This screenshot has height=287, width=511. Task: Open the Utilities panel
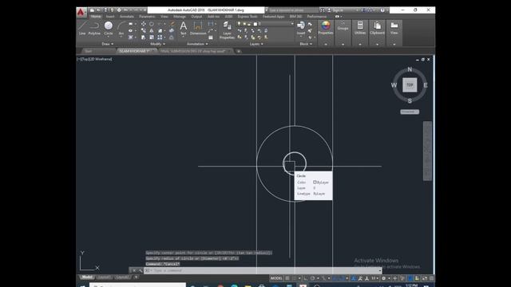360,28
